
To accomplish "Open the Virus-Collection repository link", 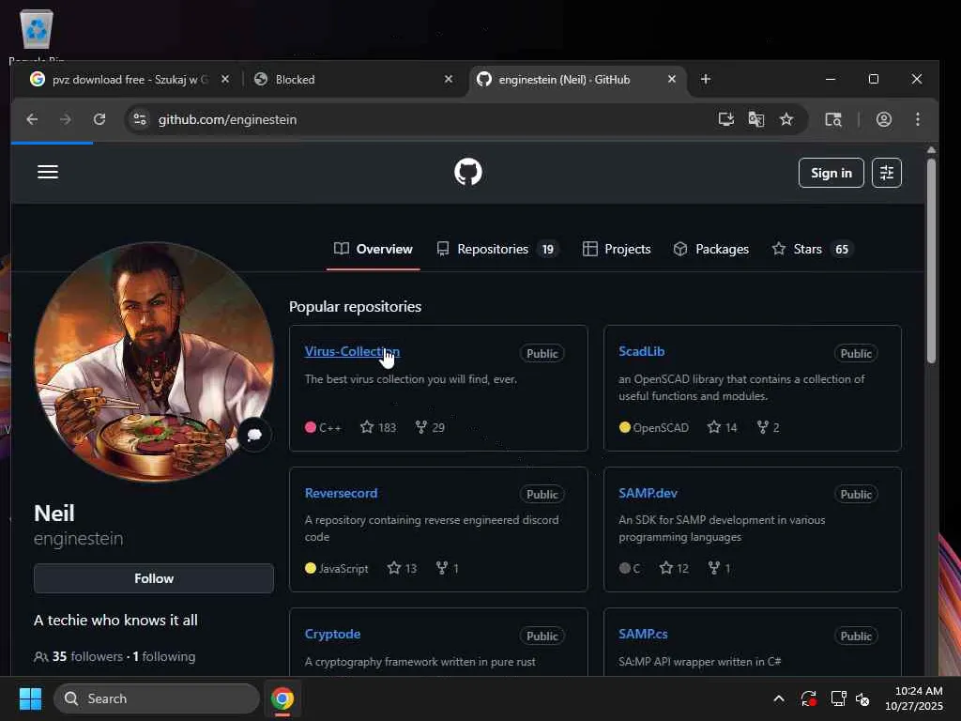I will 353,351.
